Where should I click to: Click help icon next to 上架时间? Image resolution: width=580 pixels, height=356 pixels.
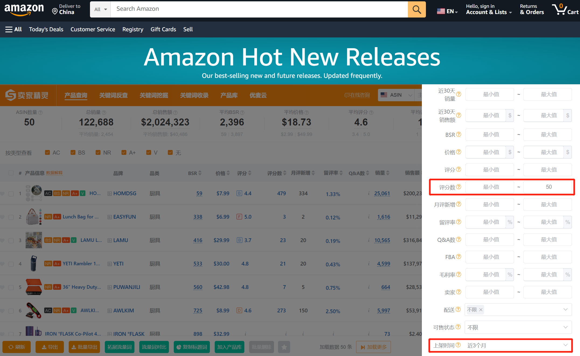(x=458, y=345)
